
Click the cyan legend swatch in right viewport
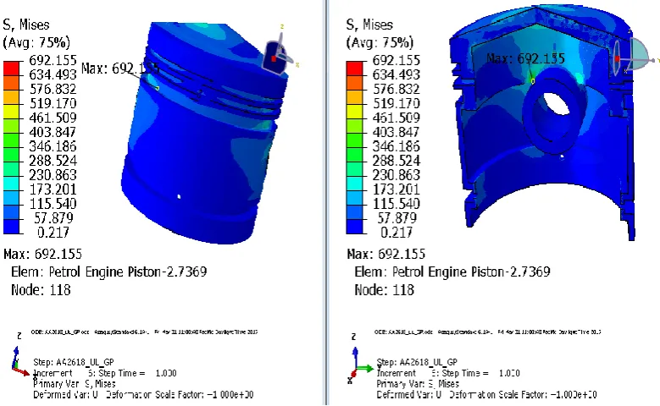(354, 184)
